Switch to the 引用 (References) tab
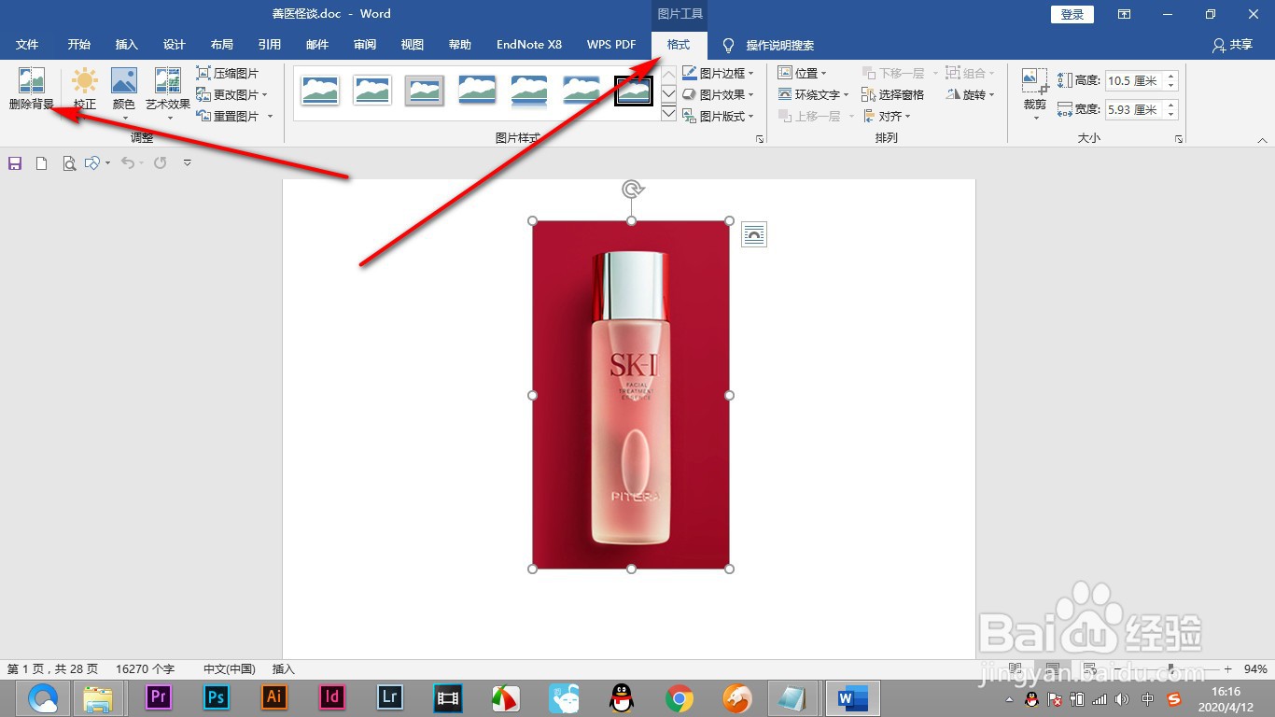The height and width of the screenshot is (717, 1275). click(x=270, y=45)
